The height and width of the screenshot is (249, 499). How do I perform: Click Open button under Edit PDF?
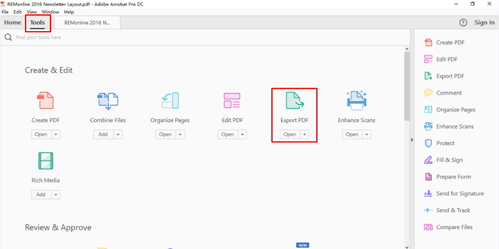pyautogui.click(x=228, y=134)
